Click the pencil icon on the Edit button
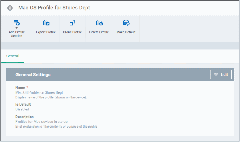 point(216,75)
